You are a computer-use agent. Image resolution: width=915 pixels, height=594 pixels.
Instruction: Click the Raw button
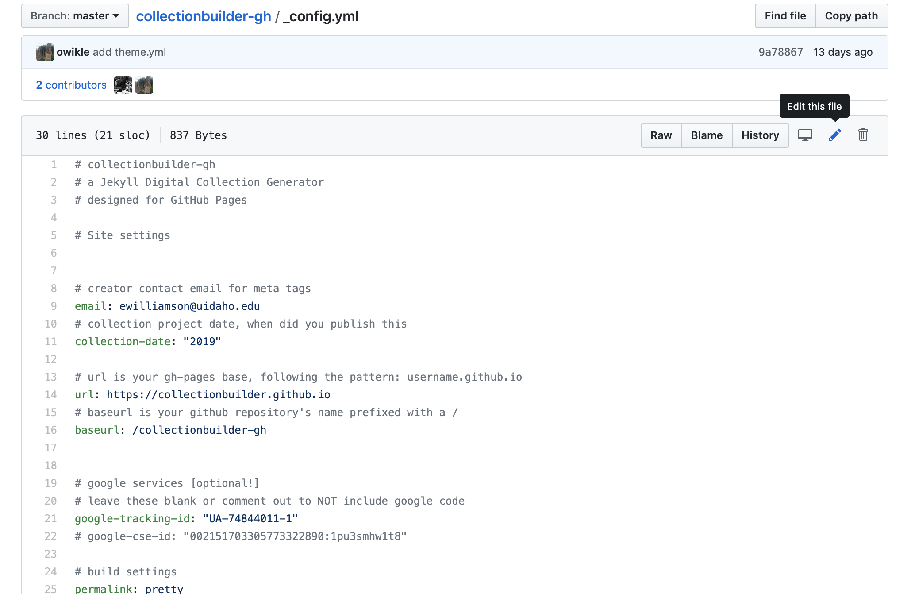tap(661, 135)
